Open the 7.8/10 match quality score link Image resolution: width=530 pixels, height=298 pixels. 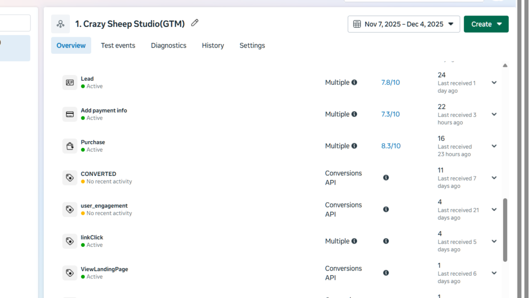pyautogui.click(x=390, y=83)
